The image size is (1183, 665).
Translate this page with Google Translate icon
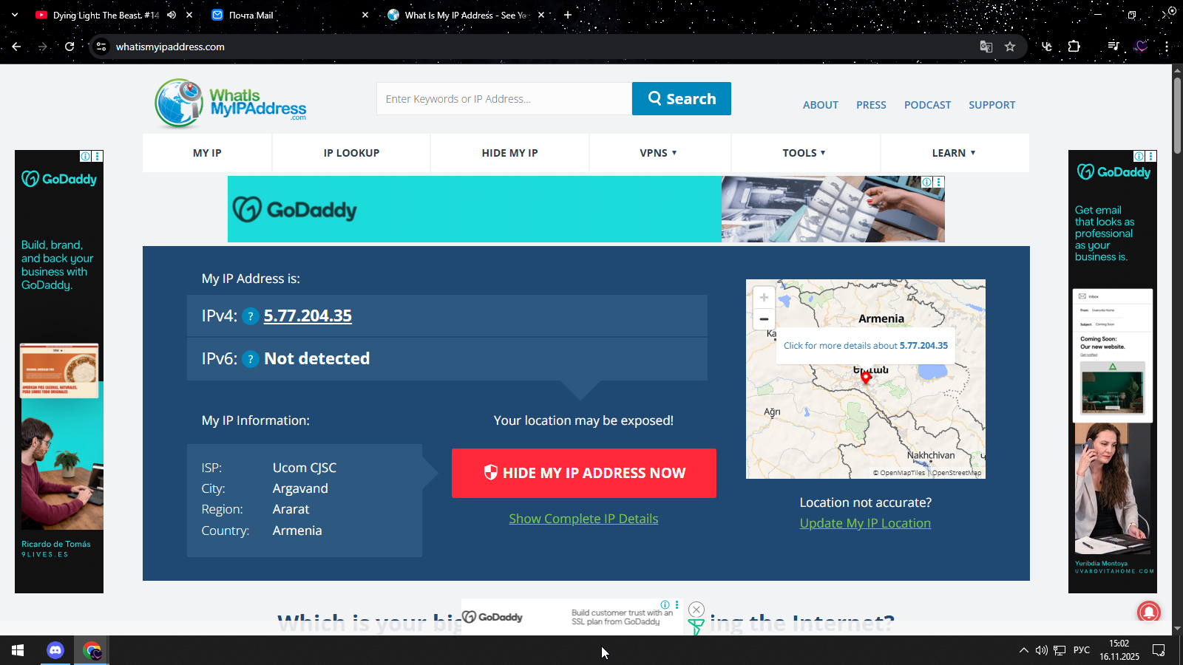(x=986, y=47)
